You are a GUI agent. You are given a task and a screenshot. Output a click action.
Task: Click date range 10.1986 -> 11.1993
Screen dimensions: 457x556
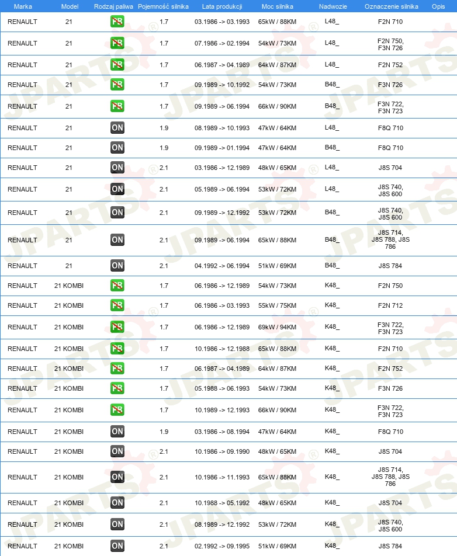[x=221, y=477]
